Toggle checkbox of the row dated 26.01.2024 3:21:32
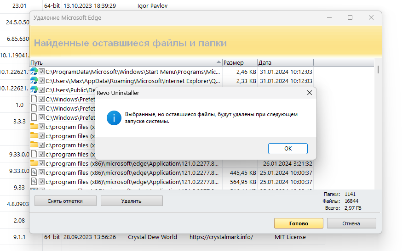This screenshot has width=414, height=251. (41, 163)
